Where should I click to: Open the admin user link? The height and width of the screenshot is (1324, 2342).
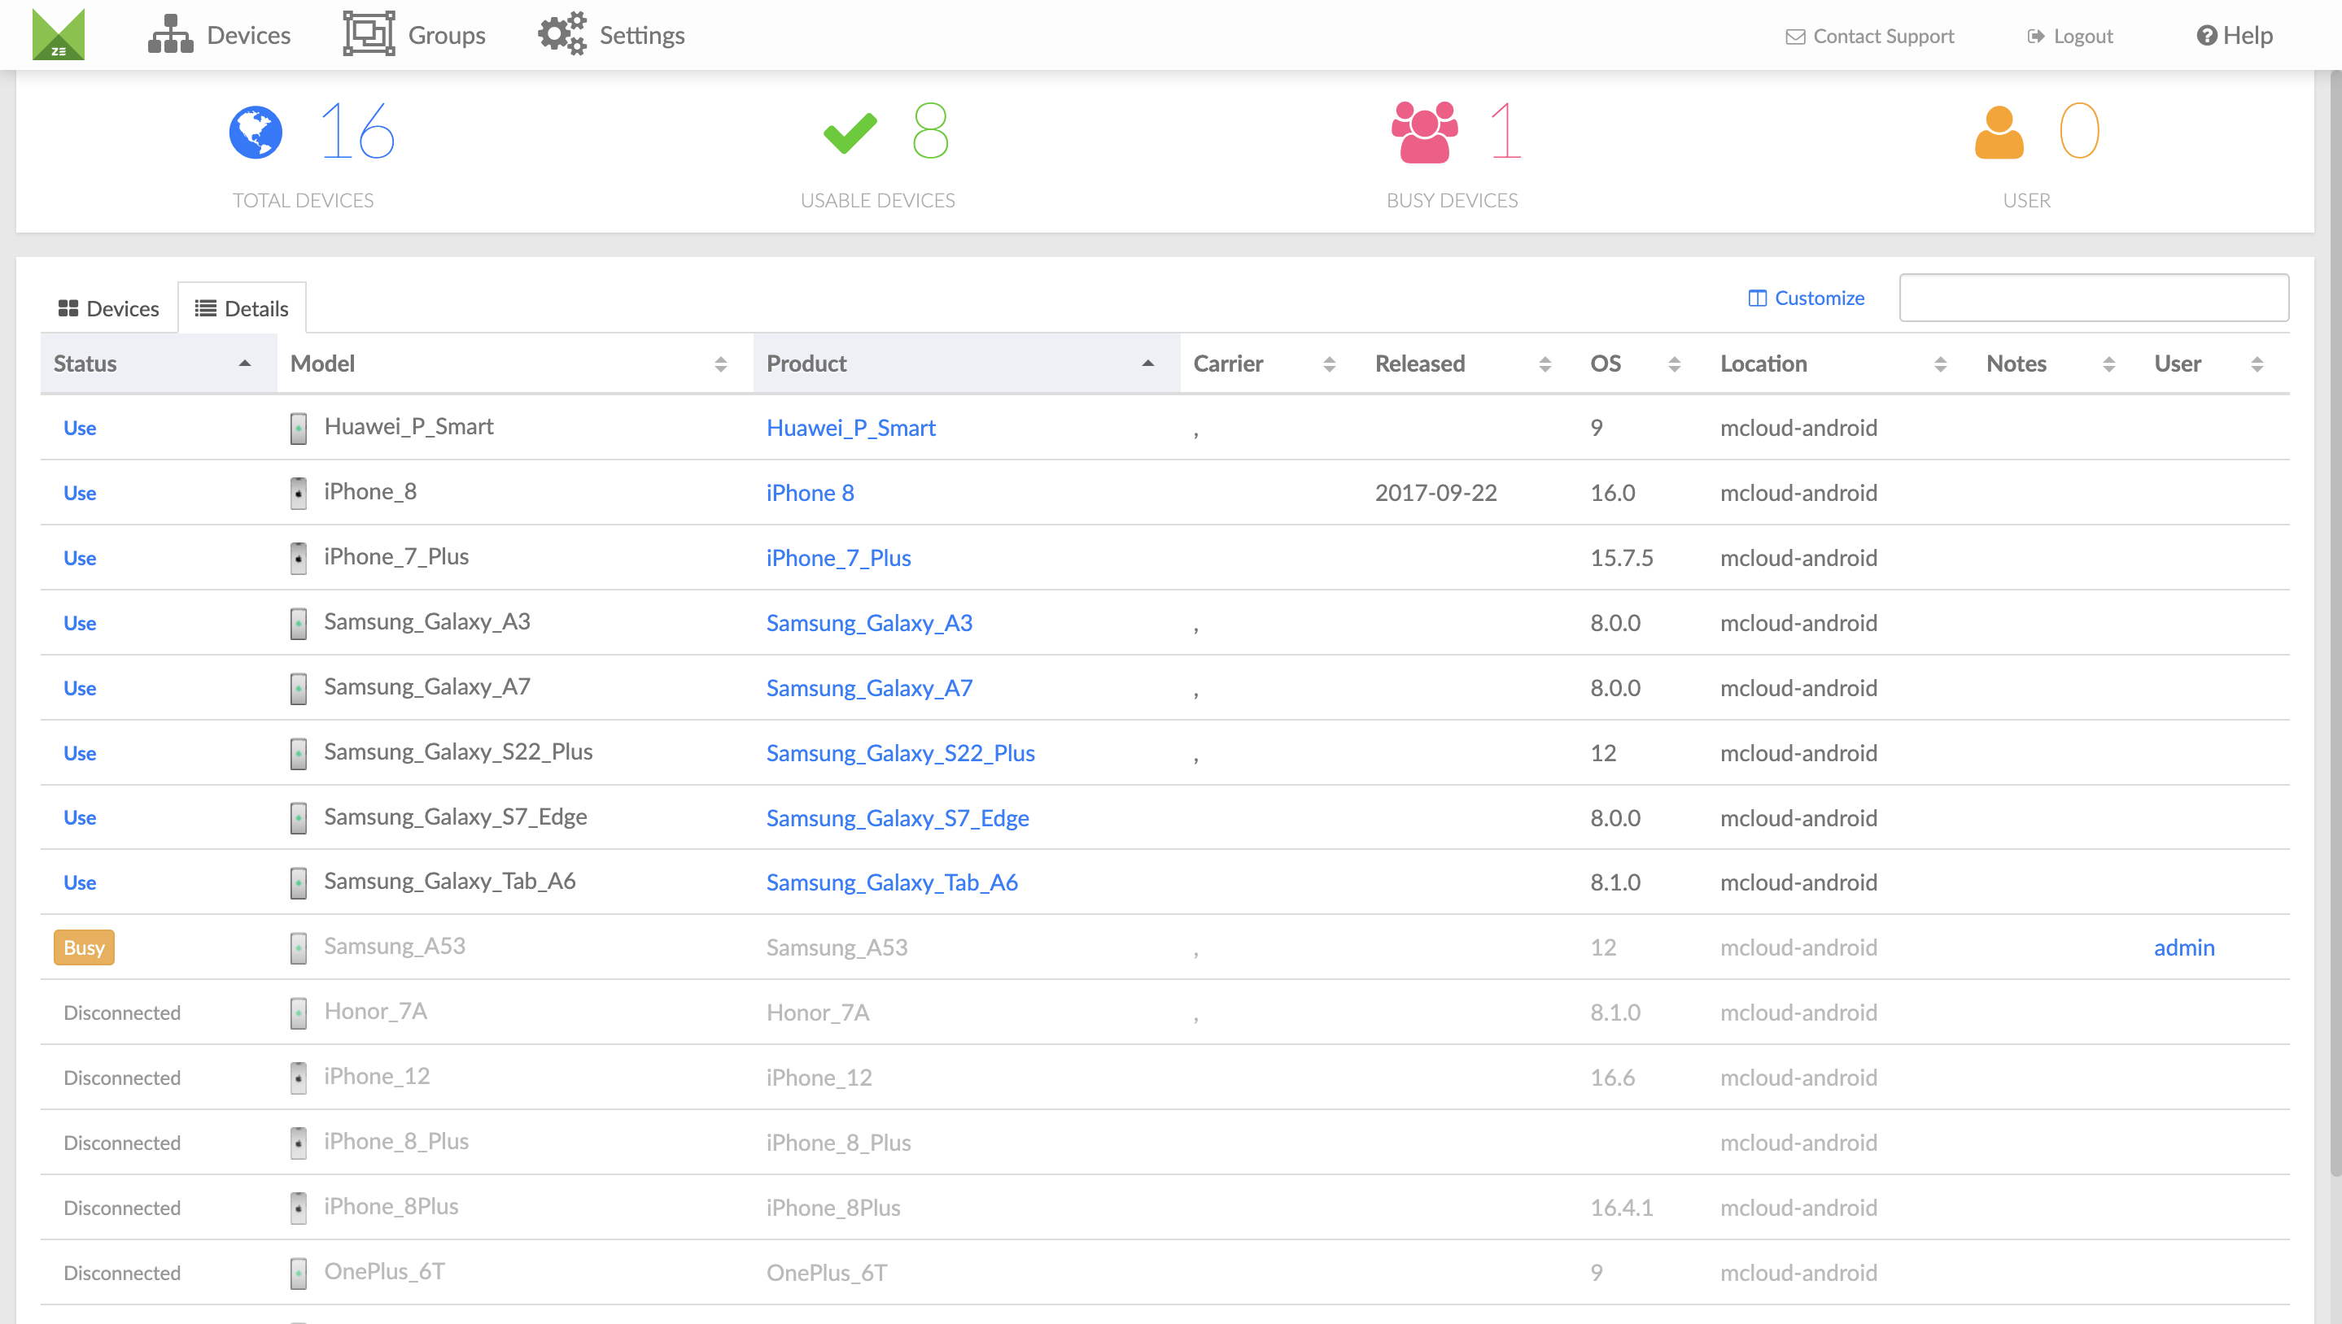(2183, 948)
